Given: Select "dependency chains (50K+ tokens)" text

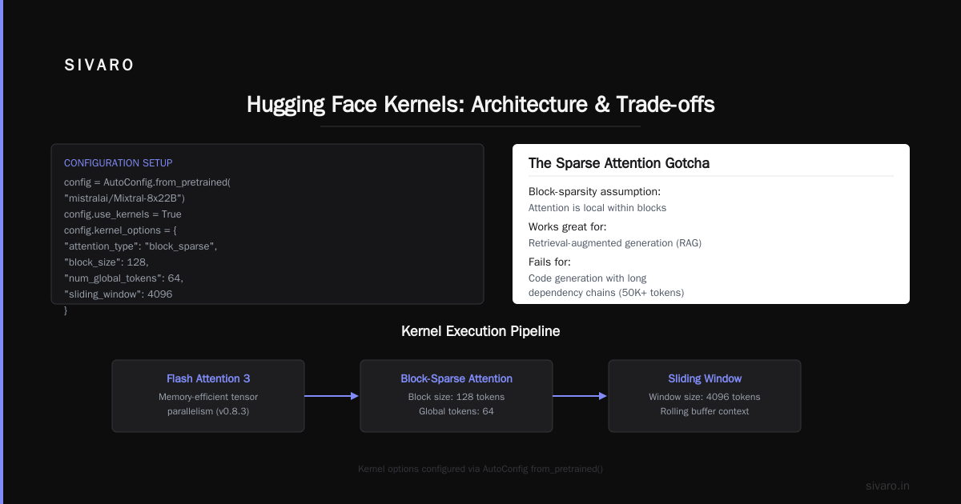Looking at the screenshot, I should point(606,293).
